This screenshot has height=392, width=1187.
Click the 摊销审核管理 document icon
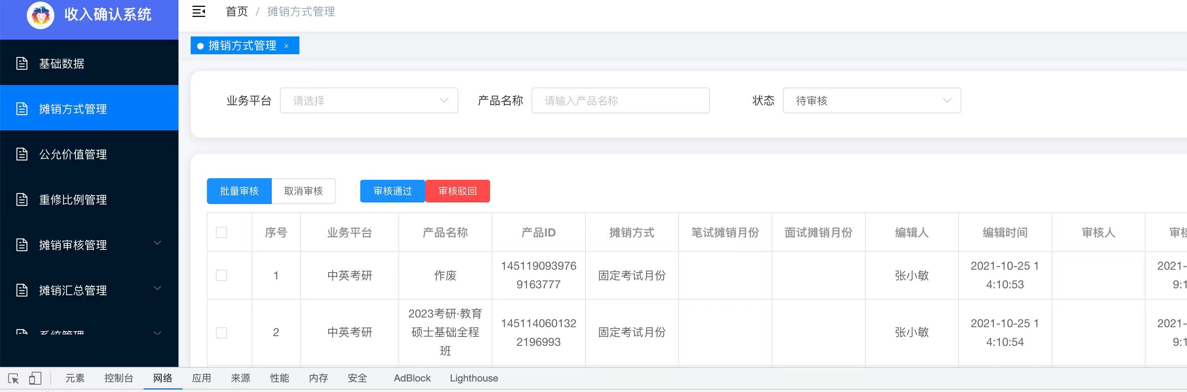(22, 245)
